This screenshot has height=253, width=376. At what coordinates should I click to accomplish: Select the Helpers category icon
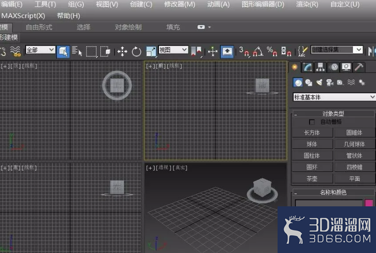340,83
